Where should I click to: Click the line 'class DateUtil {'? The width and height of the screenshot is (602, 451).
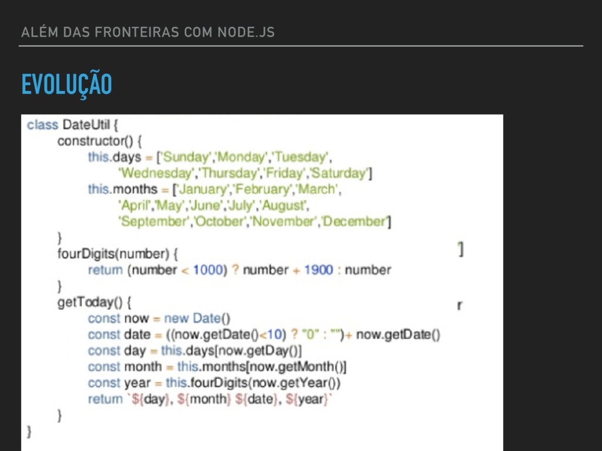click(x=72, y=124)
